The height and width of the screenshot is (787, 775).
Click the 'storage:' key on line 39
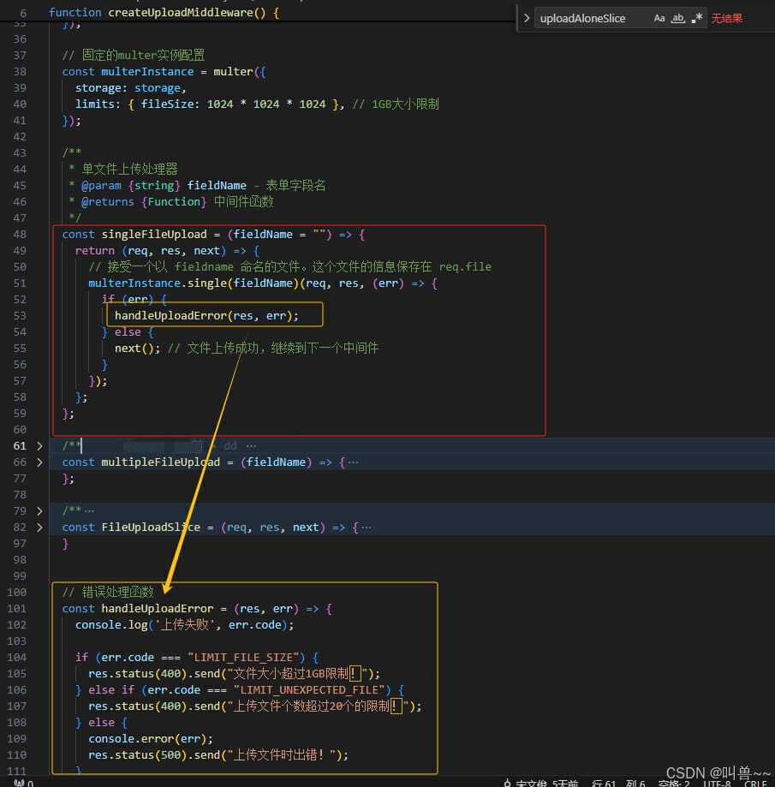click(101, 88)
